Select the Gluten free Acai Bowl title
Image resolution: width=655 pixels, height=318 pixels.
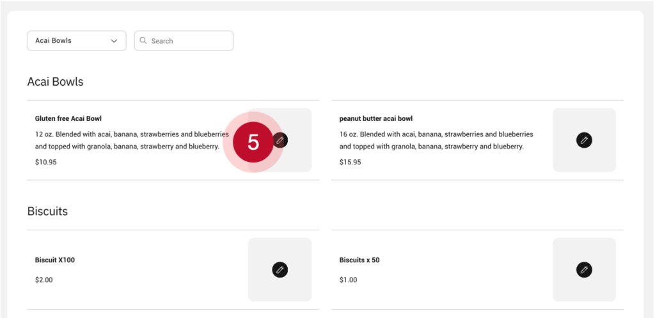68,118
